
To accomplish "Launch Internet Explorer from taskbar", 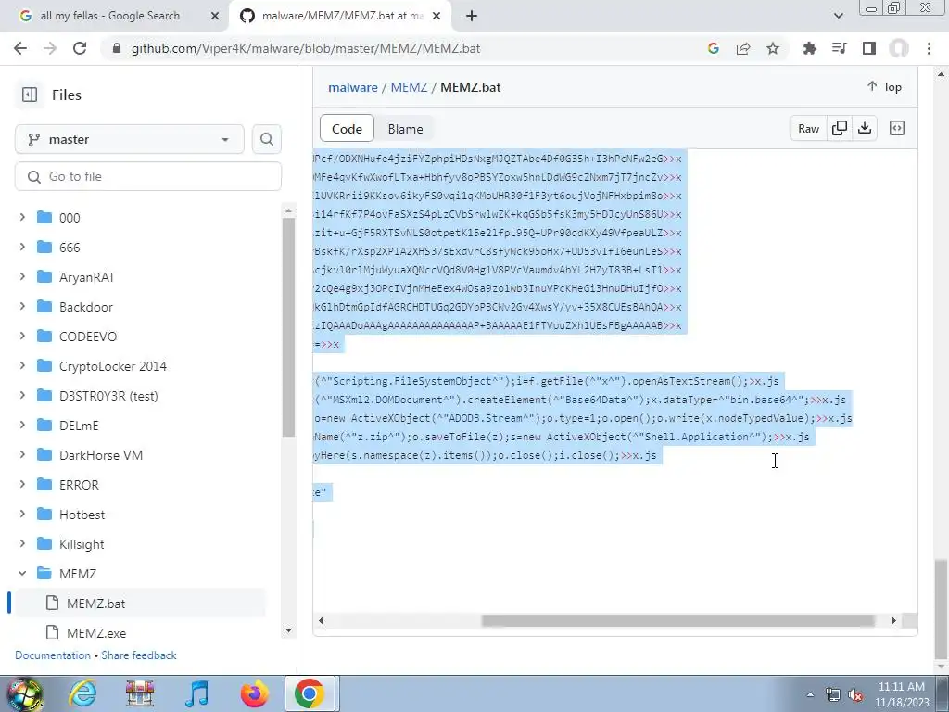I will pos(82,693).
